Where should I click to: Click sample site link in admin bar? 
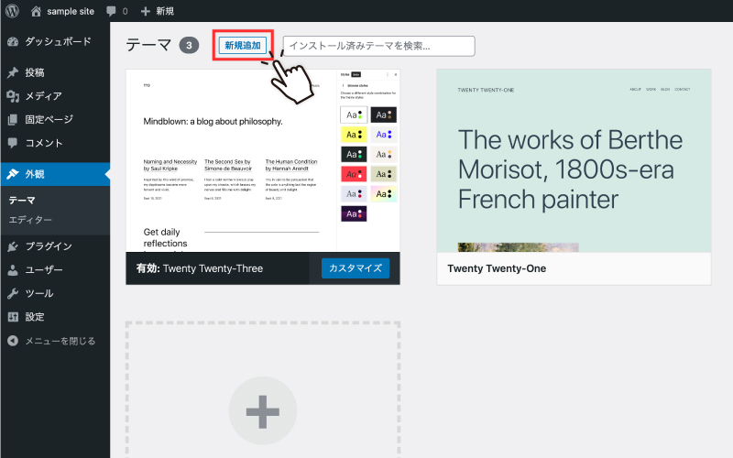click(x=71, y=11)
